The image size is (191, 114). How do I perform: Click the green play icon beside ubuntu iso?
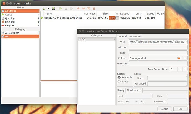coord(42,18)
